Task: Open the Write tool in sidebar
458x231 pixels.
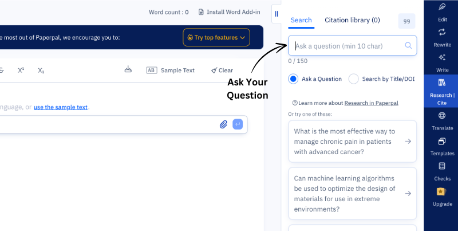Action: point(442,63)
